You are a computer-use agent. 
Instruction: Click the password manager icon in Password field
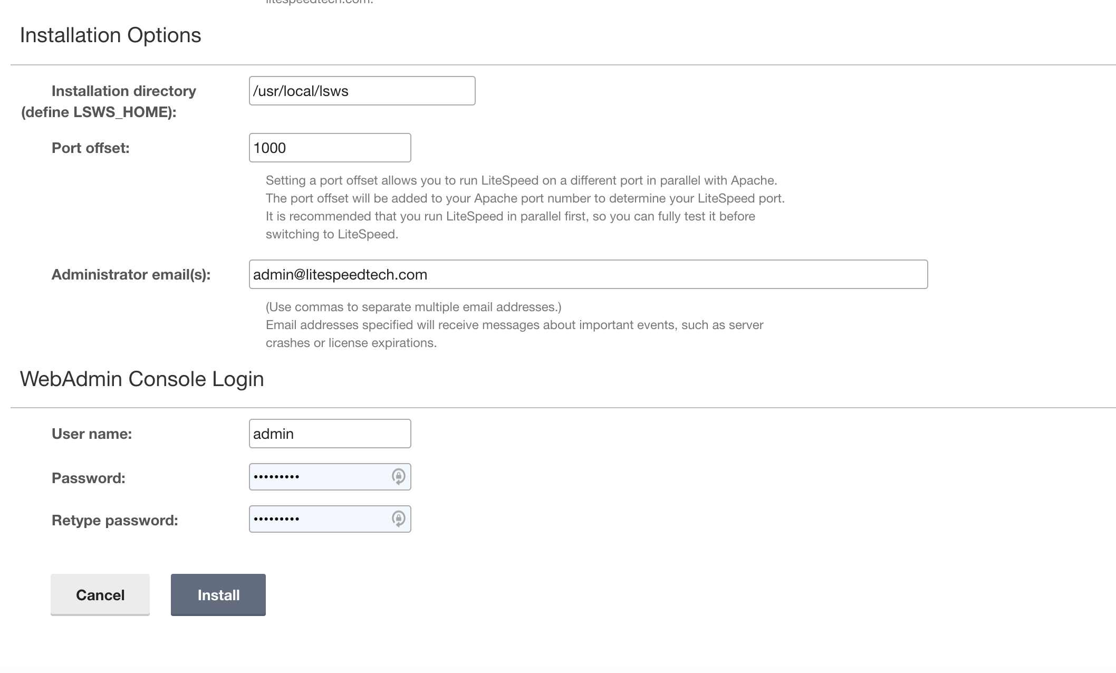pos(398,477)
